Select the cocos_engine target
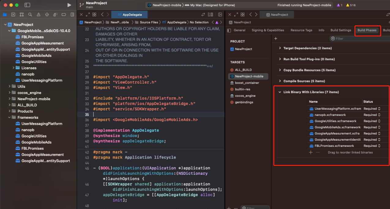390x209 pixels. (245, 96)
